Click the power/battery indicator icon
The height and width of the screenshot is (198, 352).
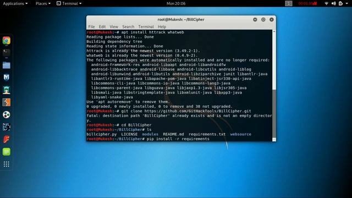pos(340,3)
